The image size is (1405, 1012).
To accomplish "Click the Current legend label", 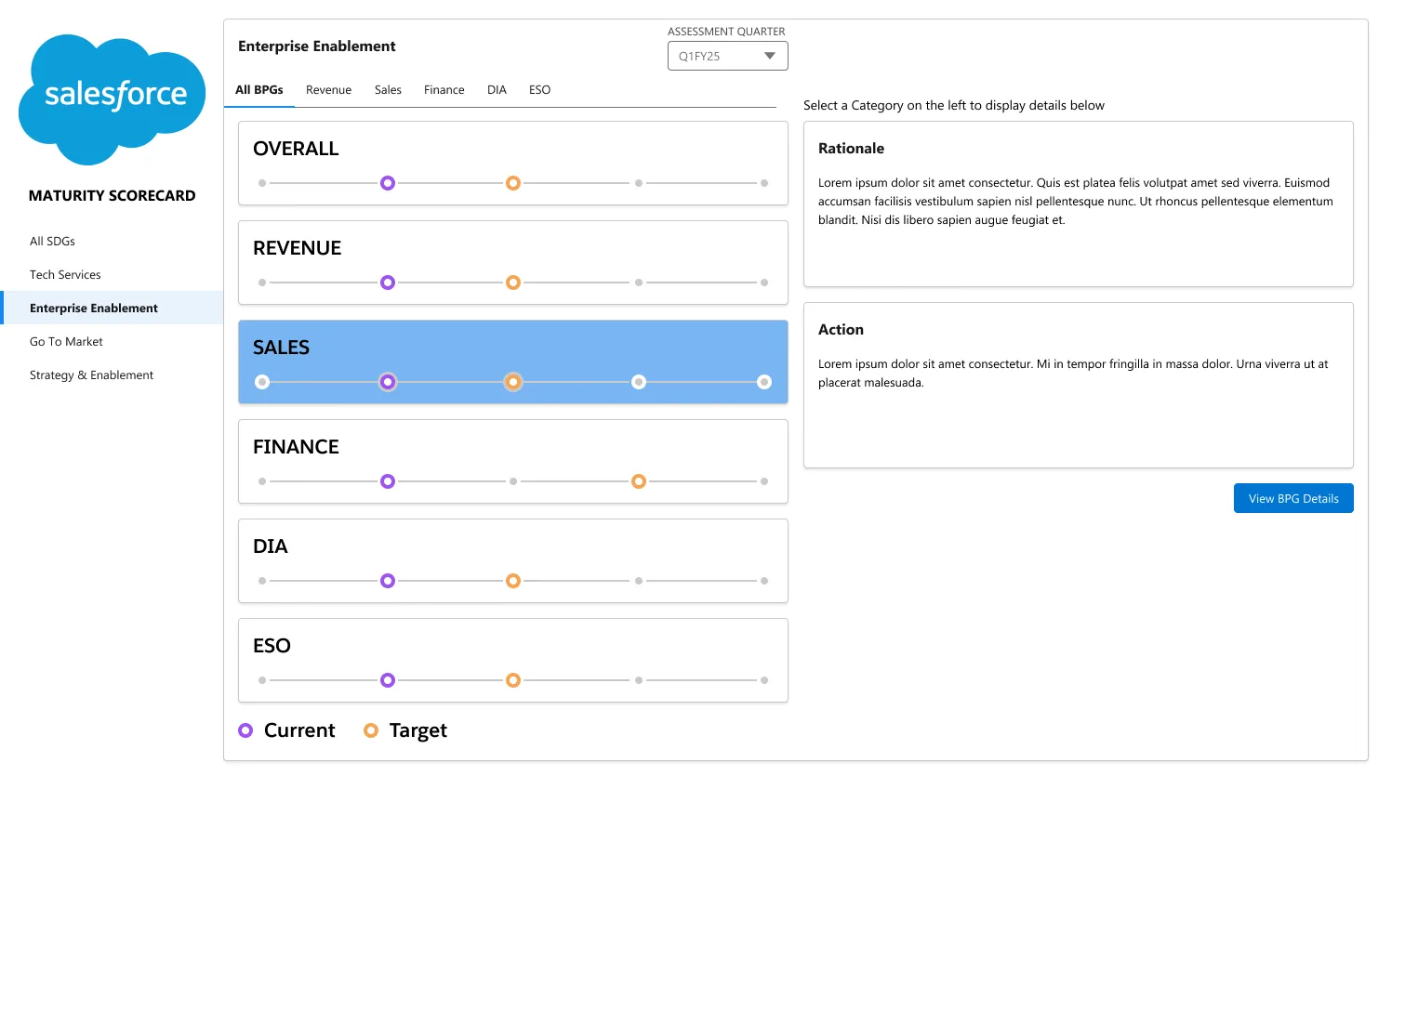I will pos(299,730).
